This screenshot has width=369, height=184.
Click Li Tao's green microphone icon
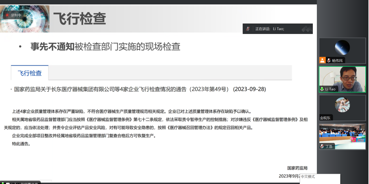click(x=322, y=89)
